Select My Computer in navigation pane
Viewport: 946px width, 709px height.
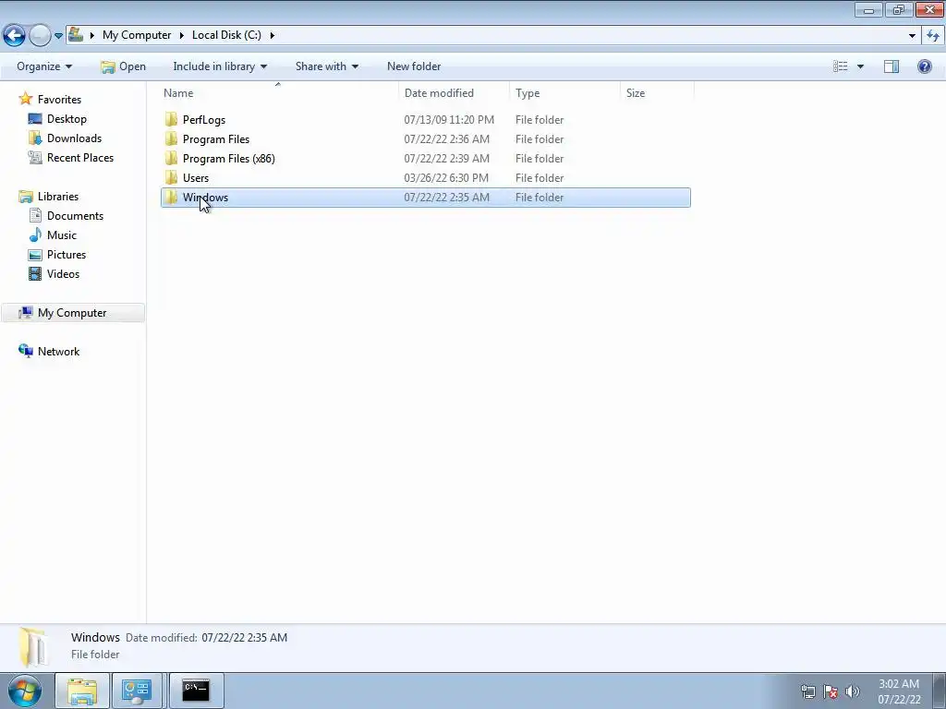click(72, 313)
